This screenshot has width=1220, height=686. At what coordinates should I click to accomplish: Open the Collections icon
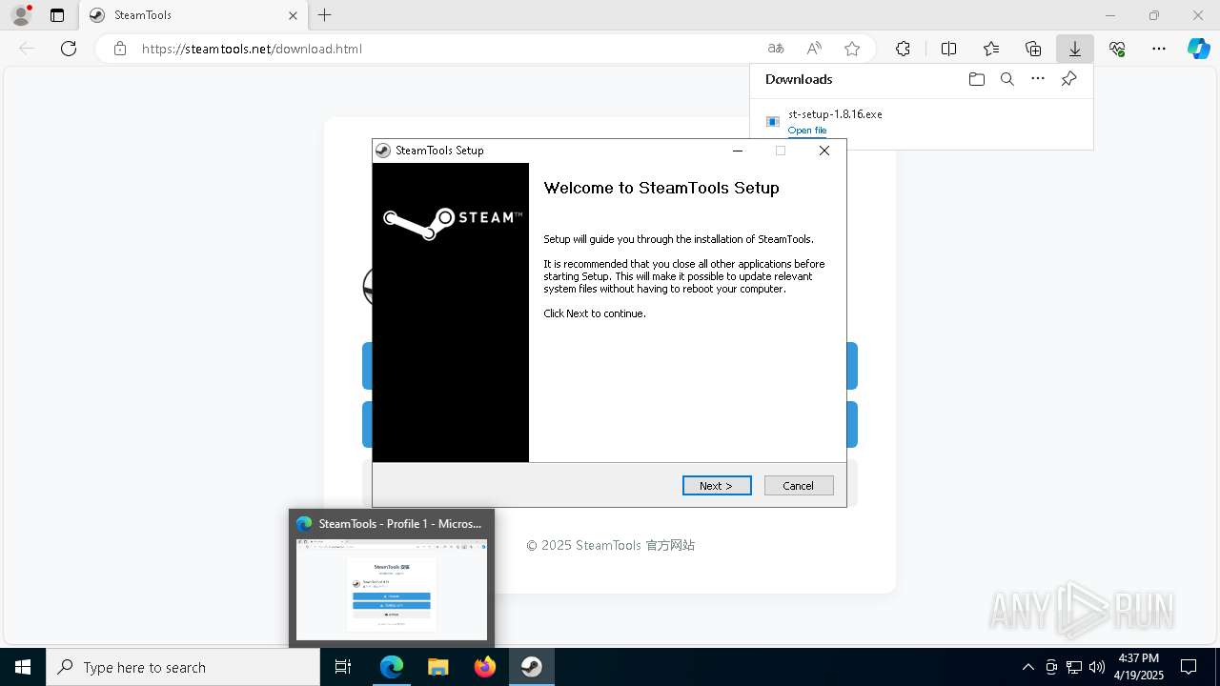click(1033, 49)
